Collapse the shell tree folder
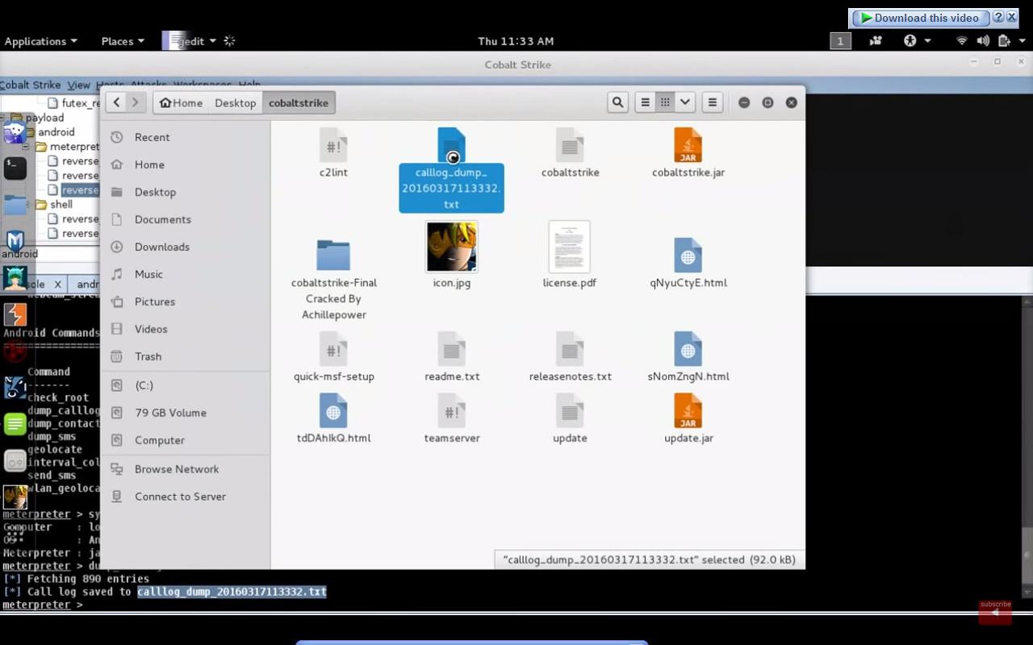The height and width of the screenshot is (645, 1033). pyautogui.click(x=26, y=205)
